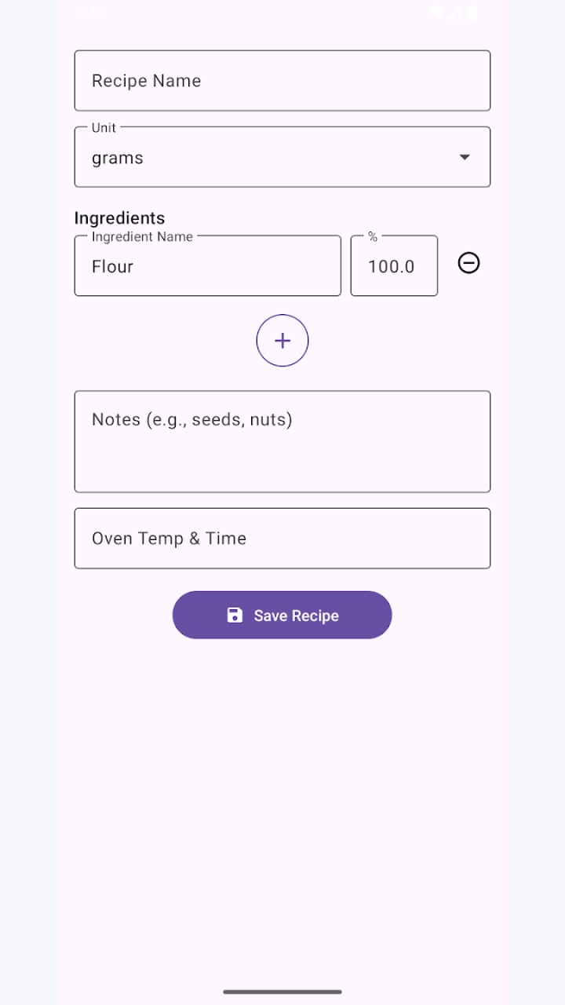Tap the Ingredients section heading
The height and width of the screenshot is (1005, 565).
[119, 217]
